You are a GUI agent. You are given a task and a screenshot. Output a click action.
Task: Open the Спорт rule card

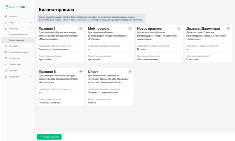point(110,87)
